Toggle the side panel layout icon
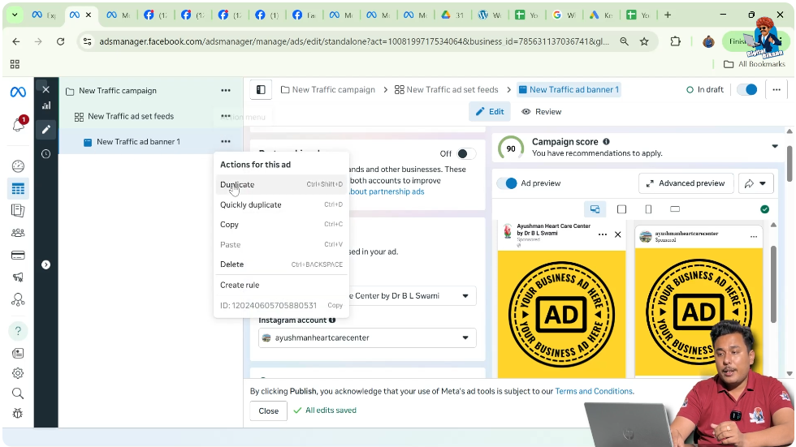796x447 pixels. [x=261, y=90]
